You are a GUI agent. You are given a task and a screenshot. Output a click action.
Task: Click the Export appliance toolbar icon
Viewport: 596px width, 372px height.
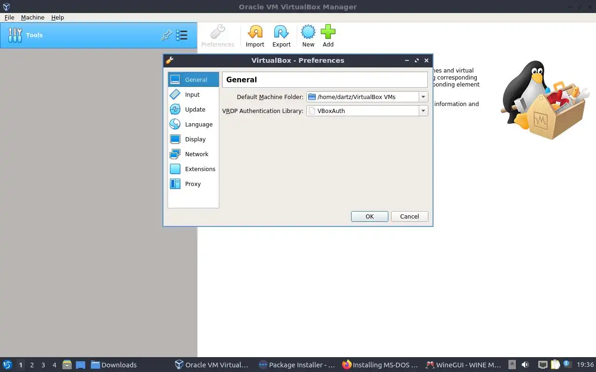281,36
